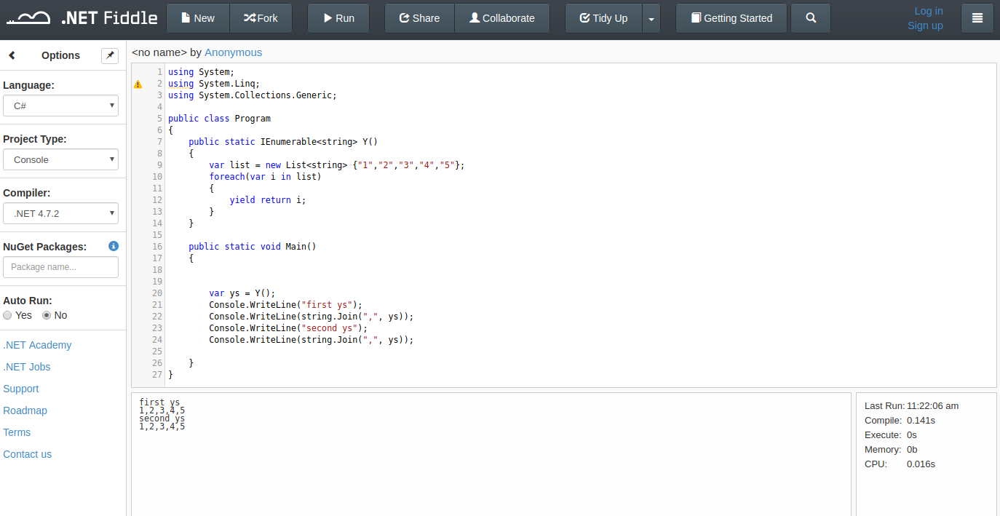Image resolution: width=1000 pixels, height=516 pixels.
Task: Click 'first ys' in output panel
Action: coord(159,402)
